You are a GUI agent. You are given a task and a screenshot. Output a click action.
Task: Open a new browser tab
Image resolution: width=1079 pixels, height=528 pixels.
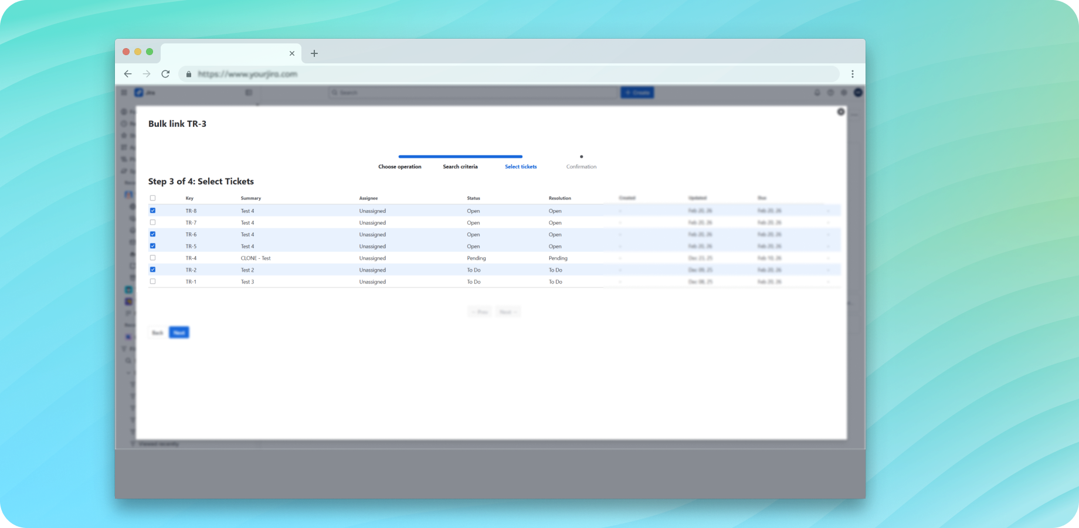pos(314,53)
